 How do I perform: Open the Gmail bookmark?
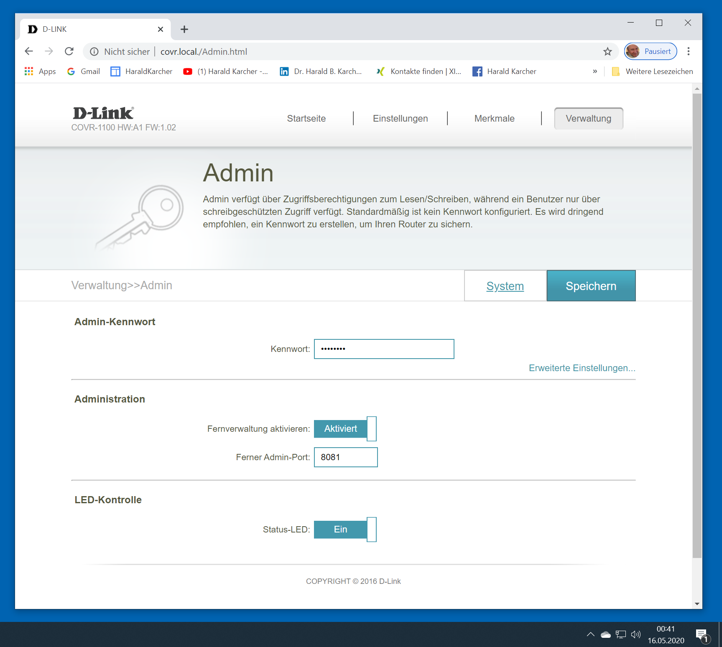tap(84, 71)
